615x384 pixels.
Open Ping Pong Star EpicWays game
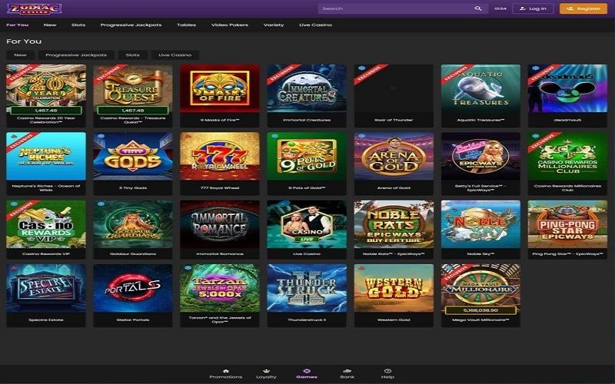click(x=567, y=230)
